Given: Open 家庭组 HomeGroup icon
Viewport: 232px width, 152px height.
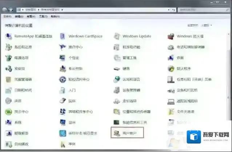Looking at the screenshot, I should pos(9,69).
